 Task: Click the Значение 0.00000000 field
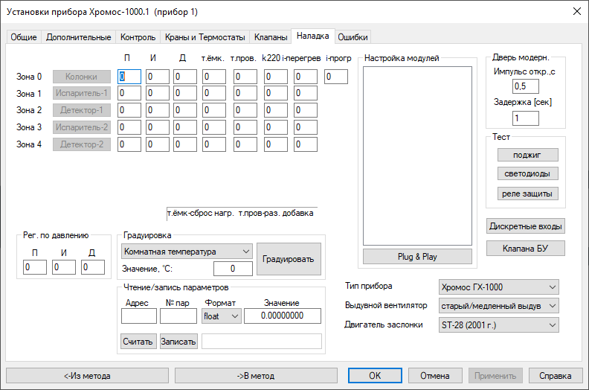[283, 316]
